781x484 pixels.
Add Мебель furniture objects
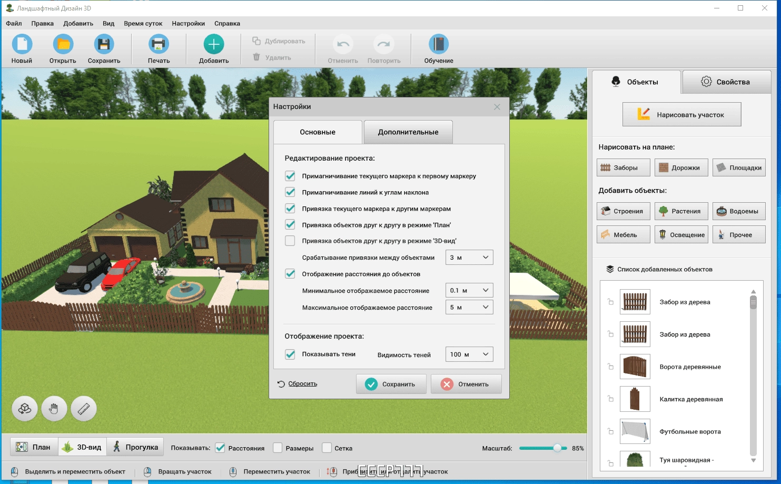point(624,235)
